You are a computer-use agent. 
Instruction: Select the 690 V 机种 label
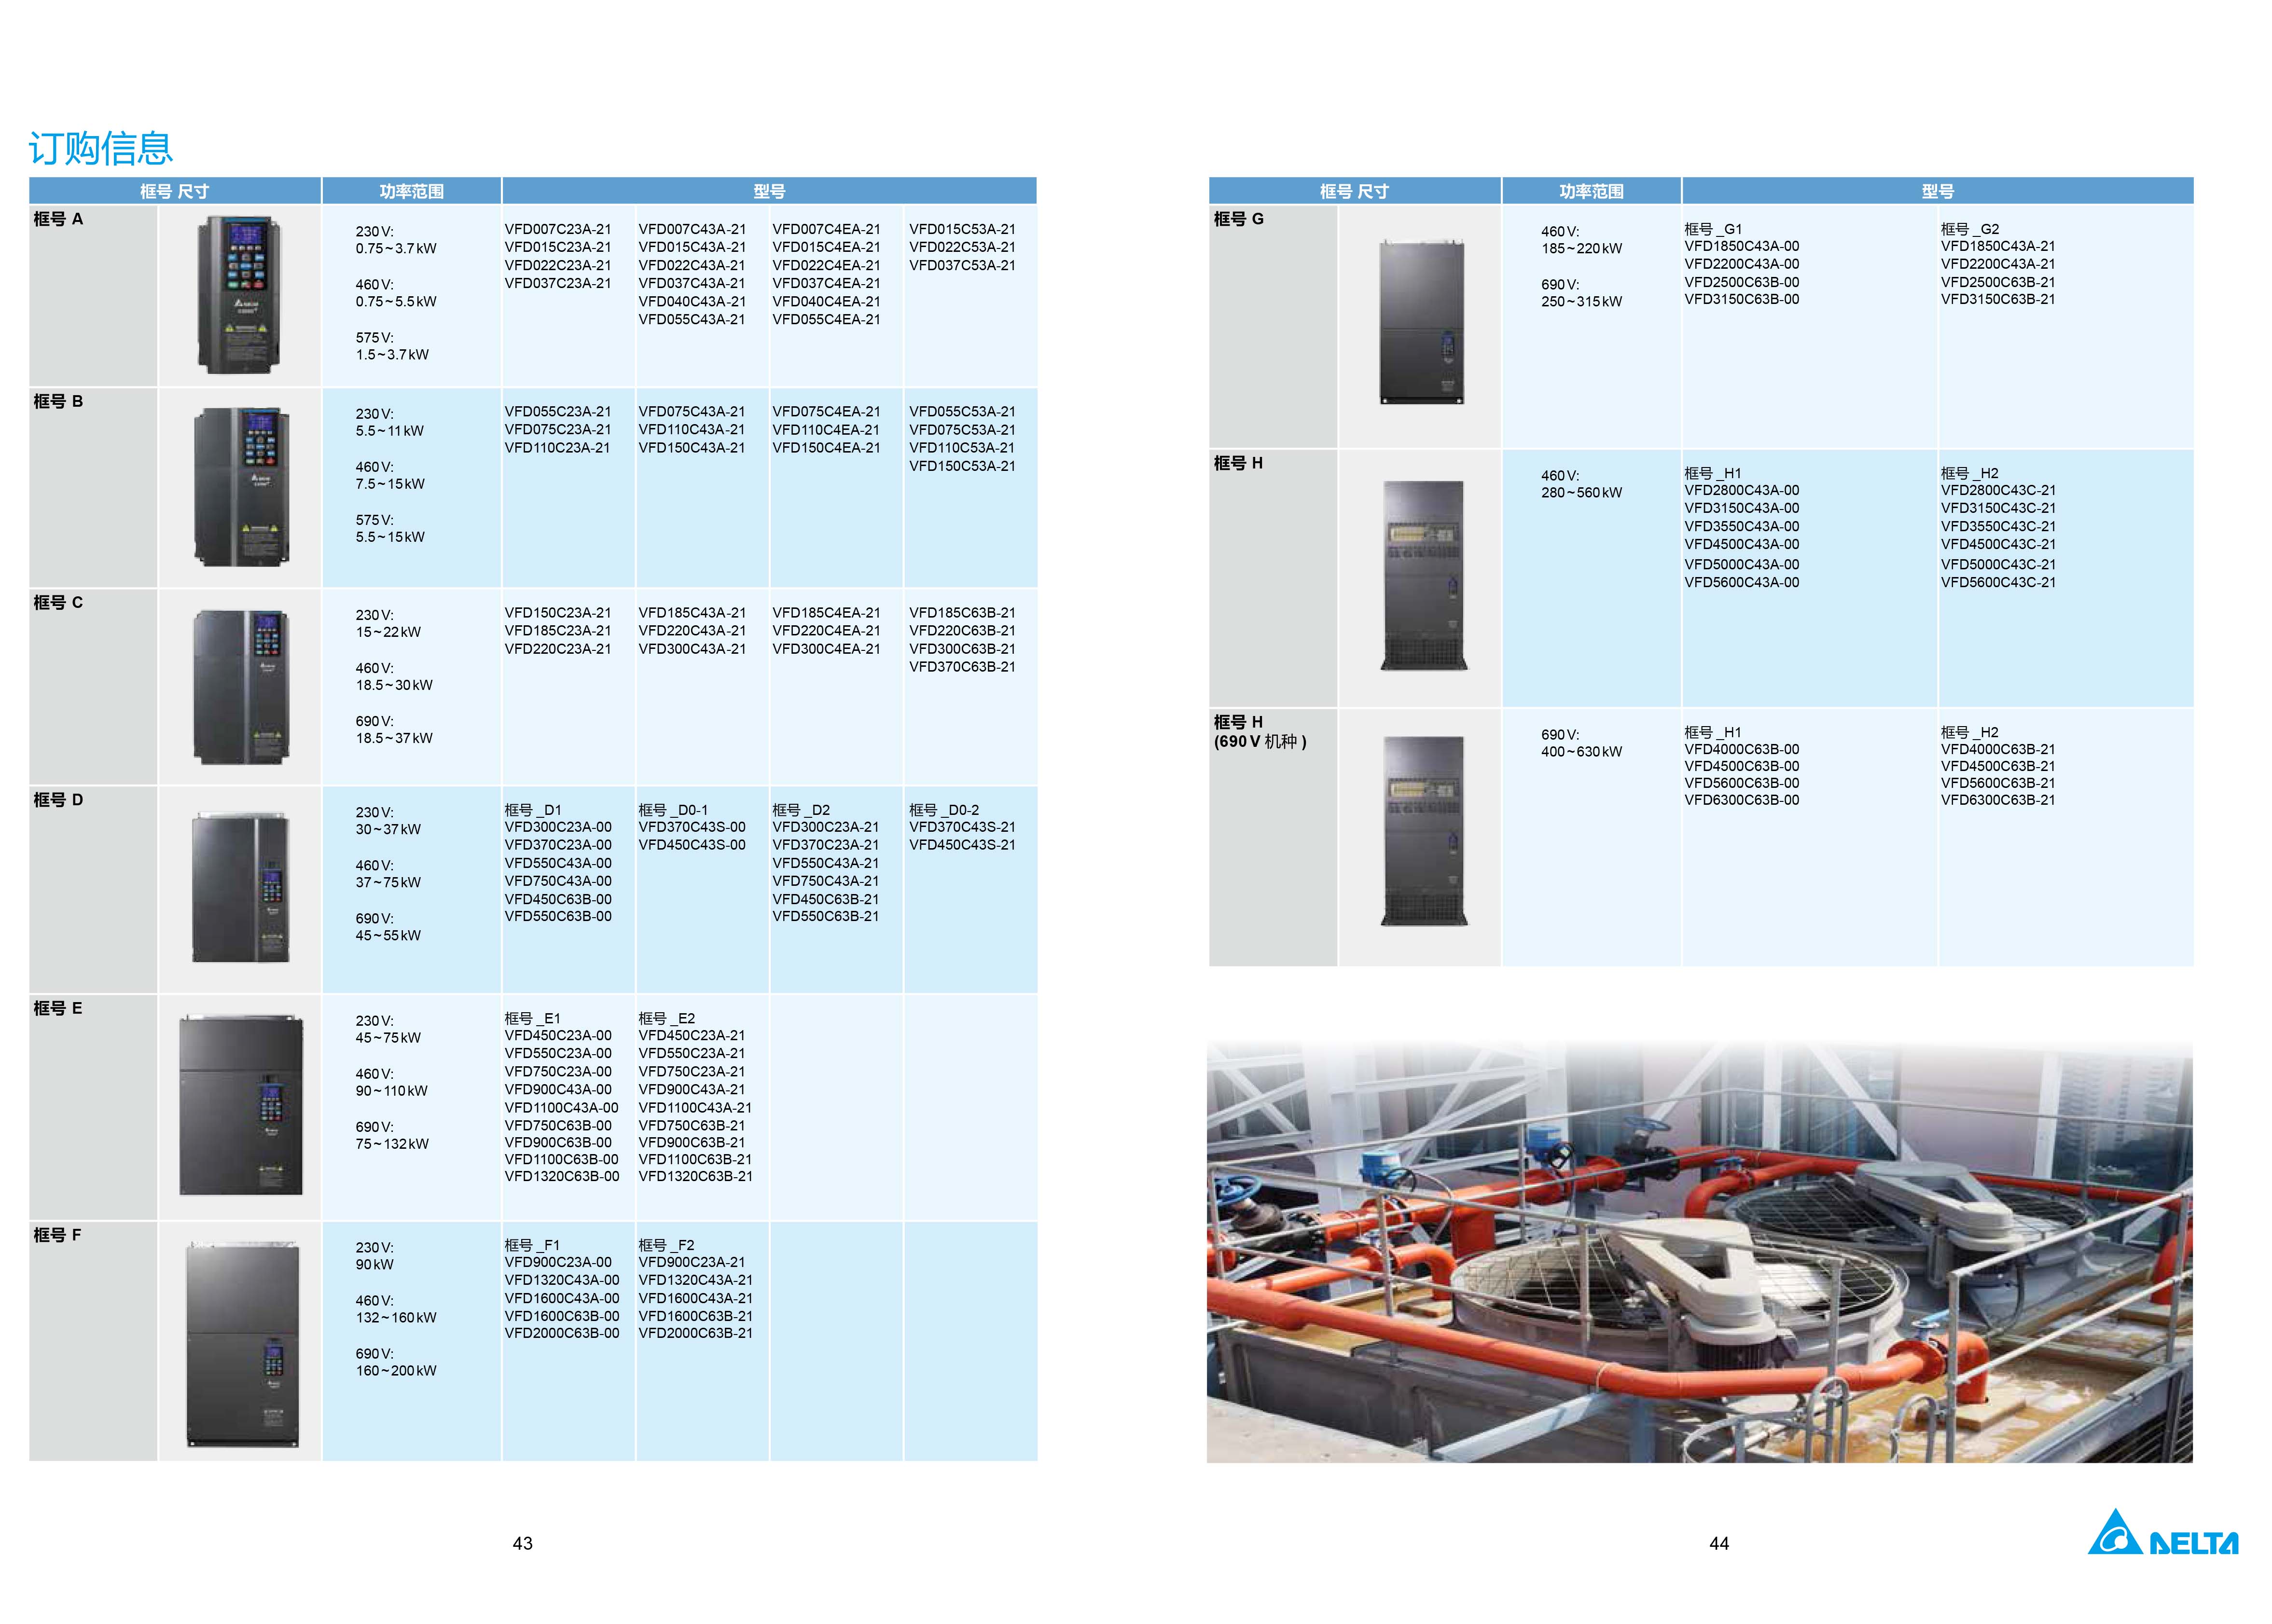(1260, 741)
